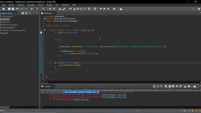Open dataD.java:14 stack trace link
201x113 pixels.
pos(81,99)
